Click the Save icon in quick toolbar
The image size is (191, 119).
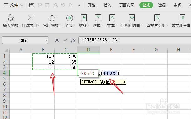(32, 5)
